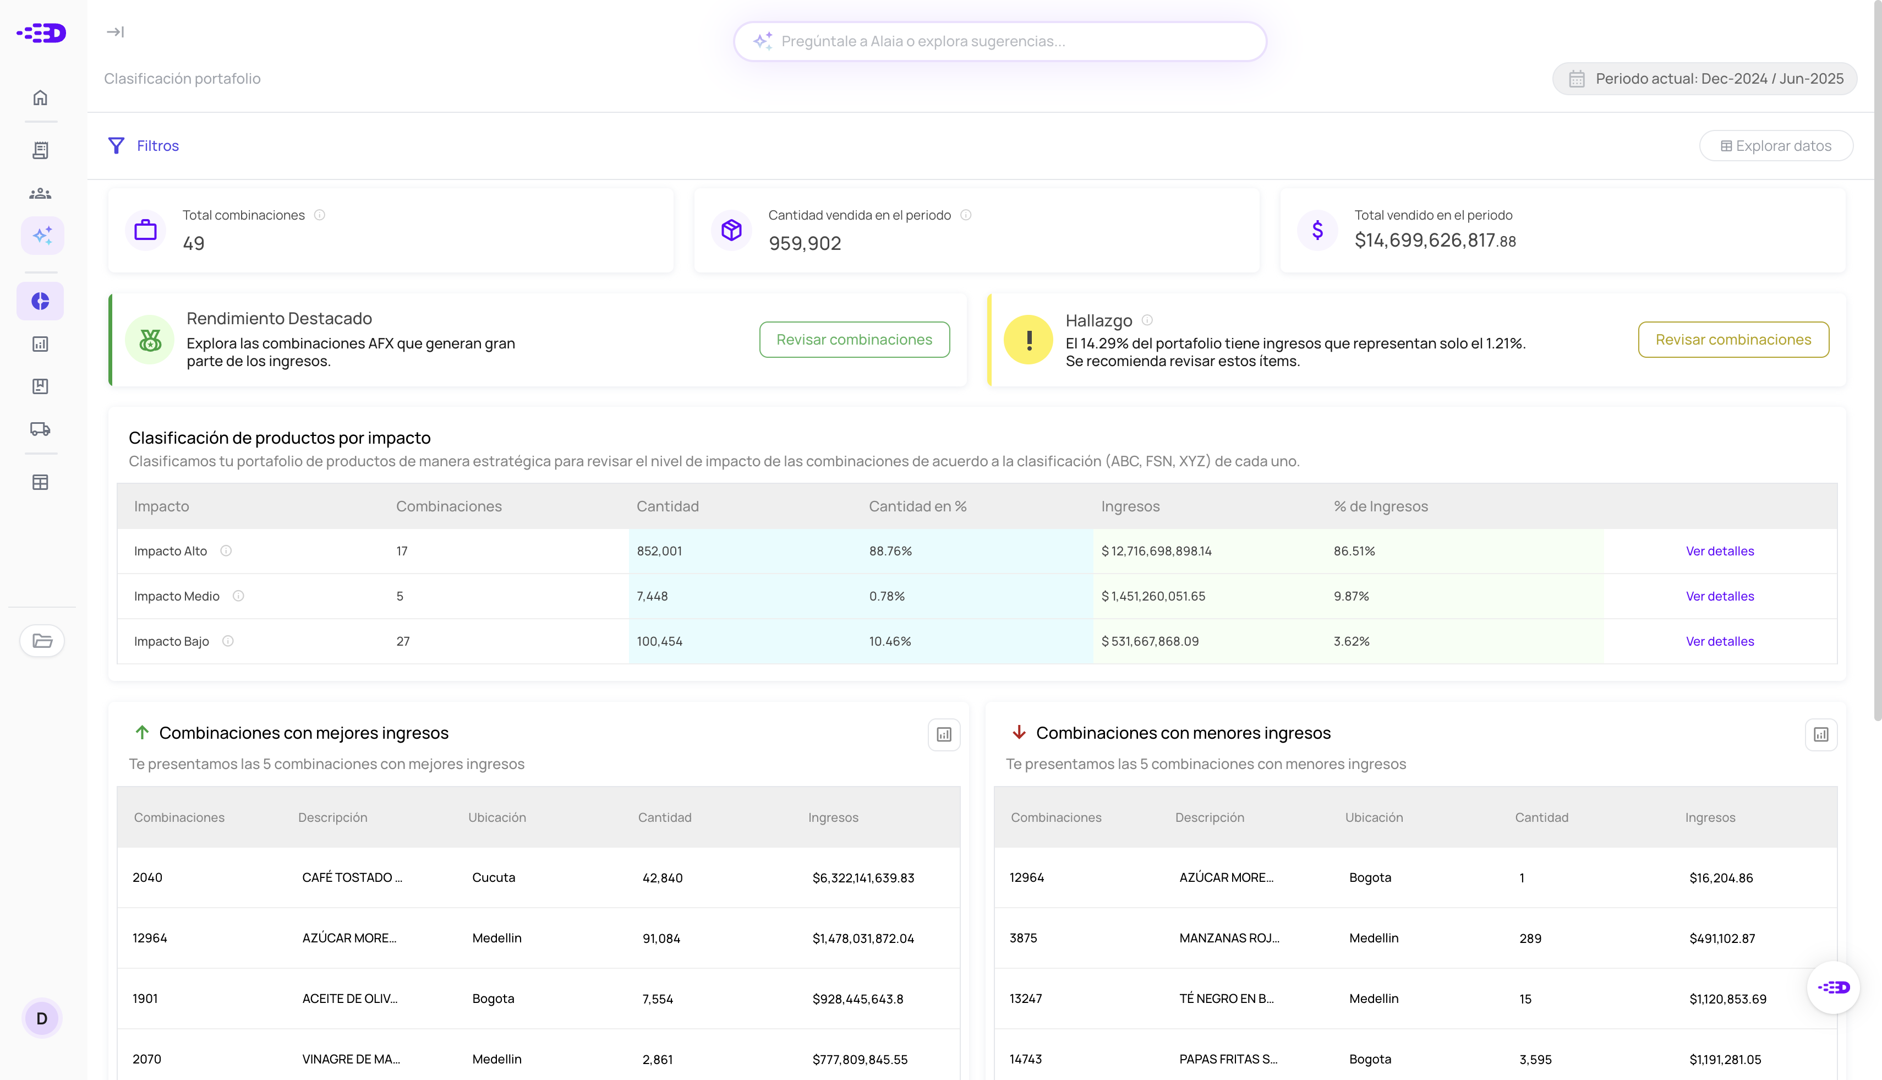Image resolution: width=1882 pixels, height=1080 pixels.
Task: Open chart view for menores ingresos
Action: point(1821,734)
